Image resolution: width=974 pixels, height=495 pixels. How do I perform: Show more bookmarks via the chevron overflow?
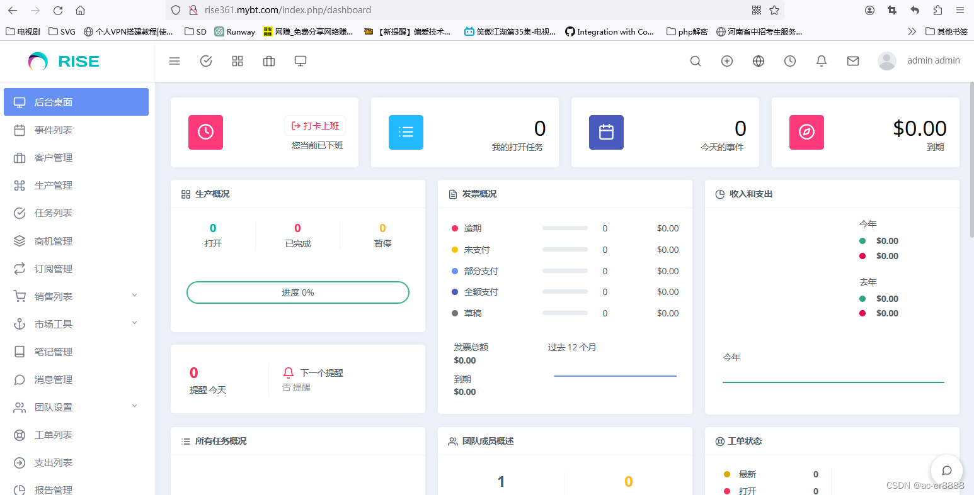912,31
